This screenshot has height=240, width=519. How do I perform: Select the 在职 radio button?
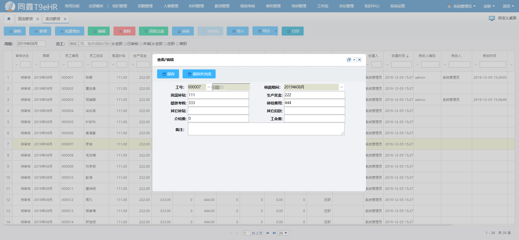166,44
